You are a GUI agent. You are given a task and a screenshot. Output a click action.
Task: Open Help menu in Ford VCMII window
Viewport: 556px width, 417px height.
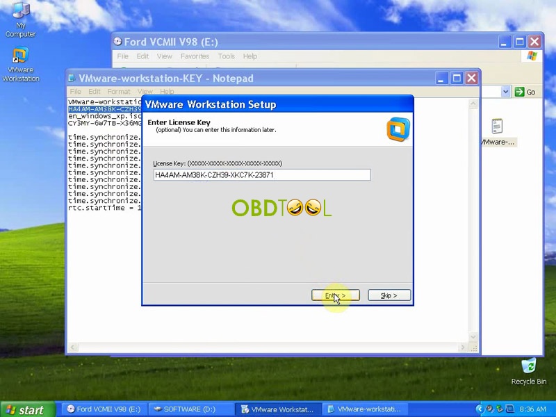pyautogui.click(x=250, y=56)
